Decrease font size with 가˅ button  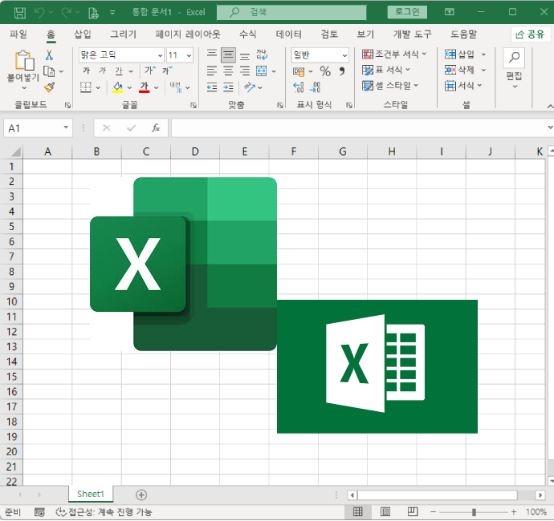167,71
